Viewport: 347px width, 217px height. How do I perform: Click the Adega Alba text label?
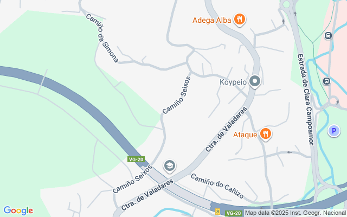pyautogui.click(x=212, y=20)
